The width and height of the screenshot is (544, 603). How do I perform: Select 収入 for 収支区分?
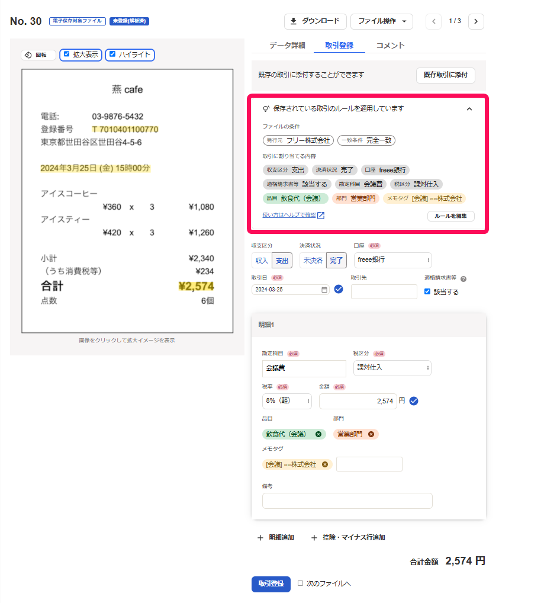tap(262, 261)
